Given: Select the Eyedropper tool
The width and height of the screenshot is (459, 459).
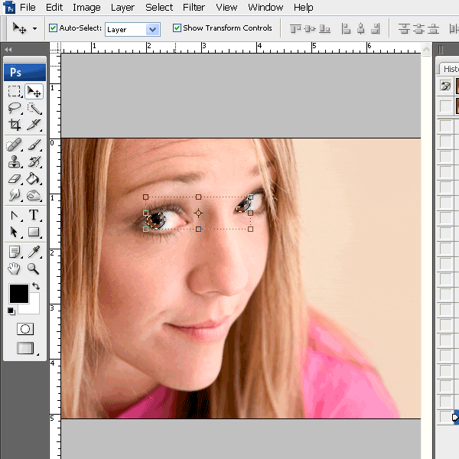Looking at the screenshot, I should 34,252.
